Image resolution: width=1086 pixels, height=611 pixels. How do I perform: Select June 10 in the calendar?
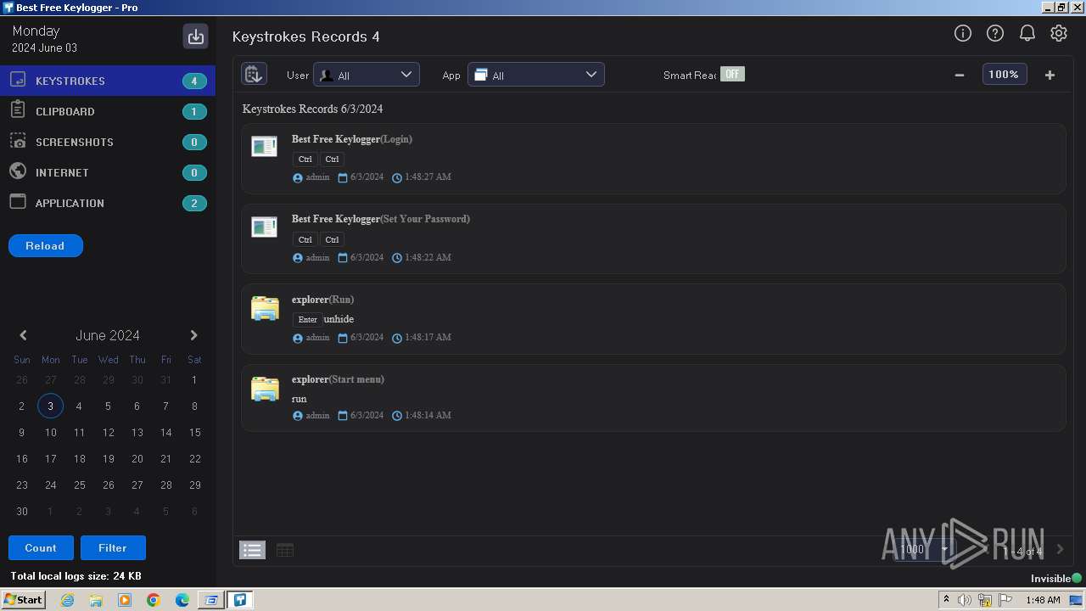click(x=50, y=433)
